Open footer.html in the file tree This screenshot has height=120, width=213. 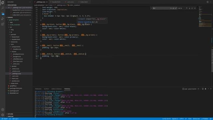click(x=16, y=37)
